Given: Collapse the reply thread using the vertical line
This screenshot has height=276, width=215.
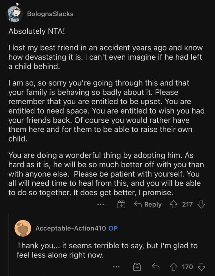Looking at the screenshot, I should click(9, 246).
